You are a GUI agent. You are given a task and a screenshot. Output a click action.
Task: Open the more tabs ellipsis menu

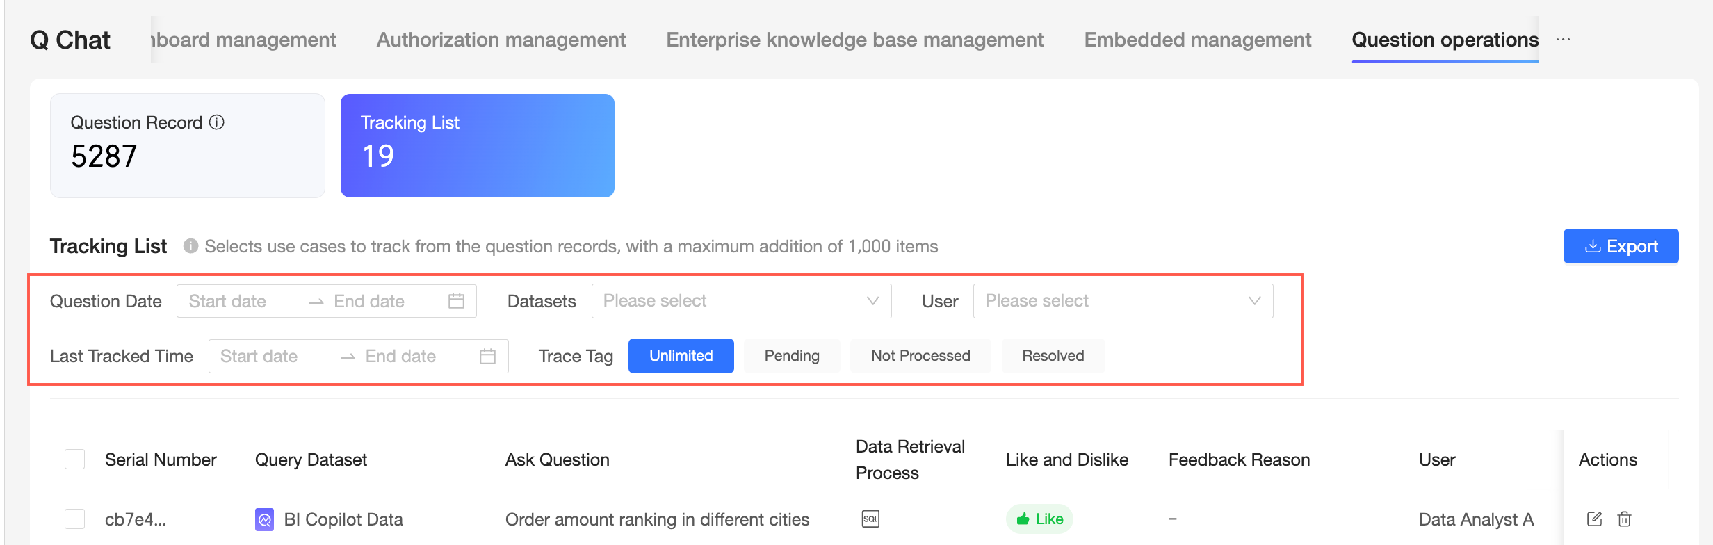[x=1563, y=40]
